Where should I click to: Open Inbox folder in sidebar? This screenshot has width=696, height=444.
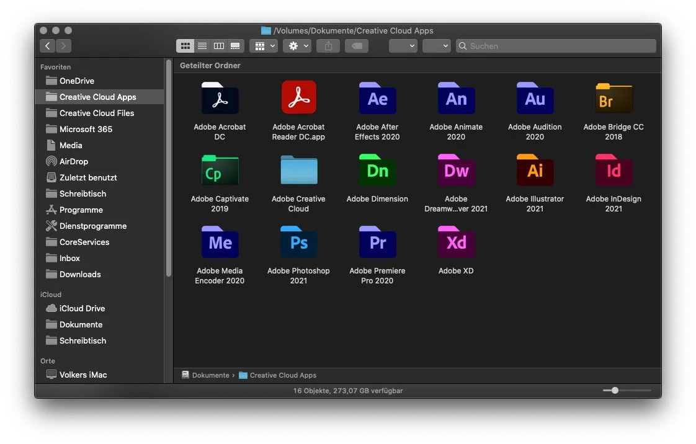point(99,258)
